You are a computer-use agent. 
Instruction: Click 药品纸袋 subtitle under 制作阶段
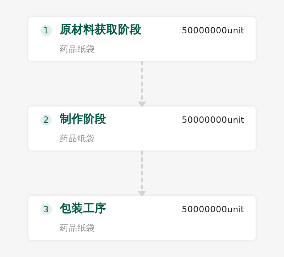77,138
